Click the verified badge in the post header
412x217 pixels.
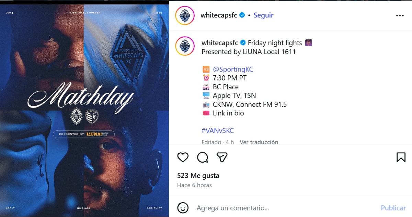(242, 15)
